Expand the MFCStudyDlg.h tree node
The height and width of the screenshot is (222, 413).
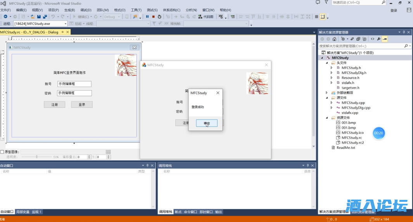[332, 73]
